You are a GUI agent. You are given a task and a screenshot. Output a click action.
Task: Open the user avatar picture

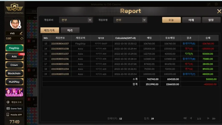coord(15,23)
